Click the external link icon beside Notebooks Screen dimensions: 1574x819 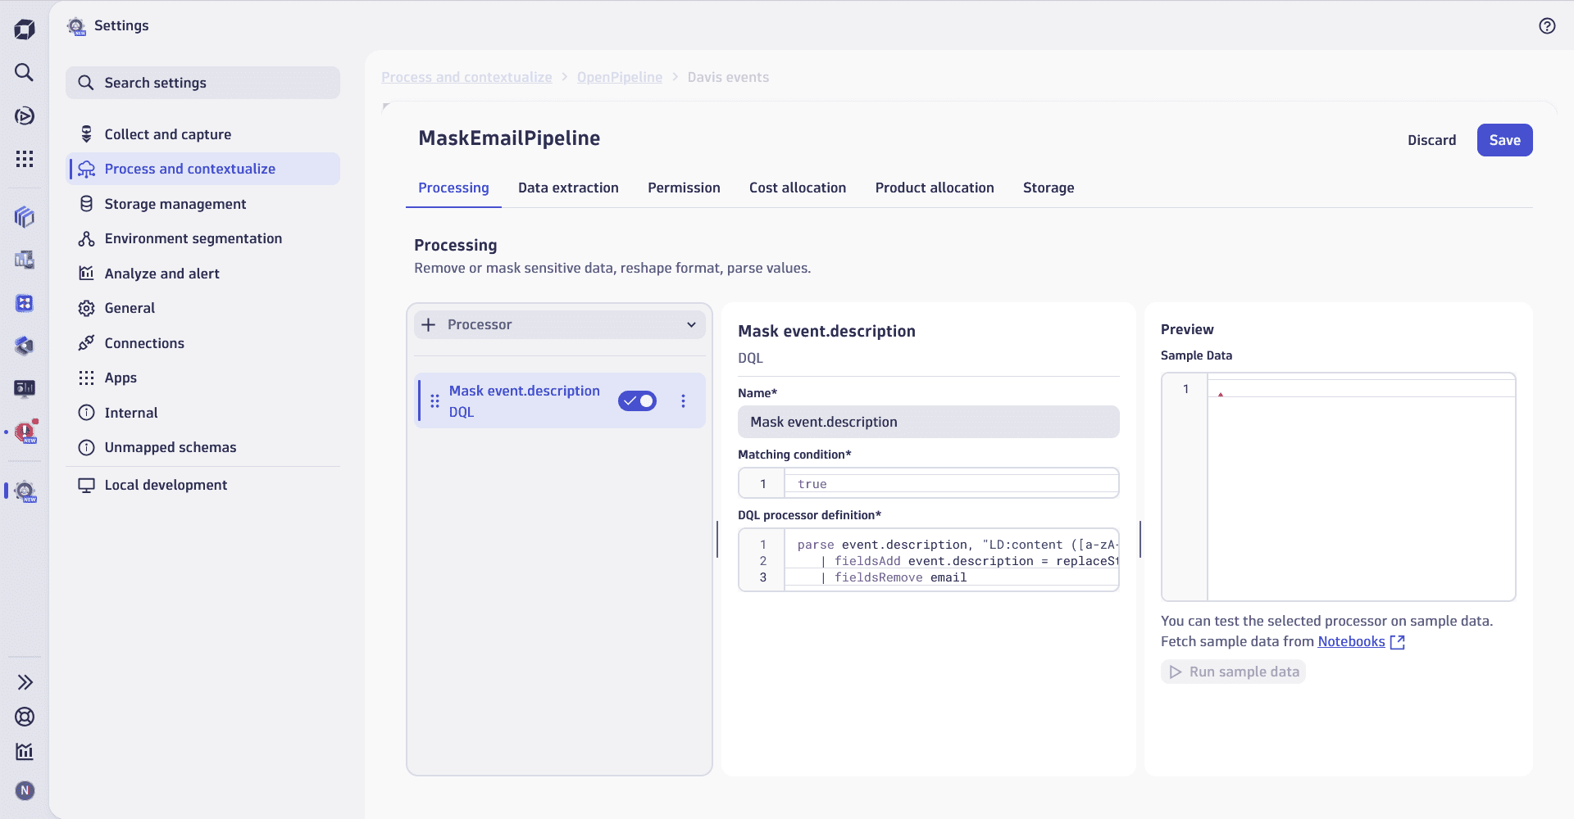click(x=1398, y=642)
